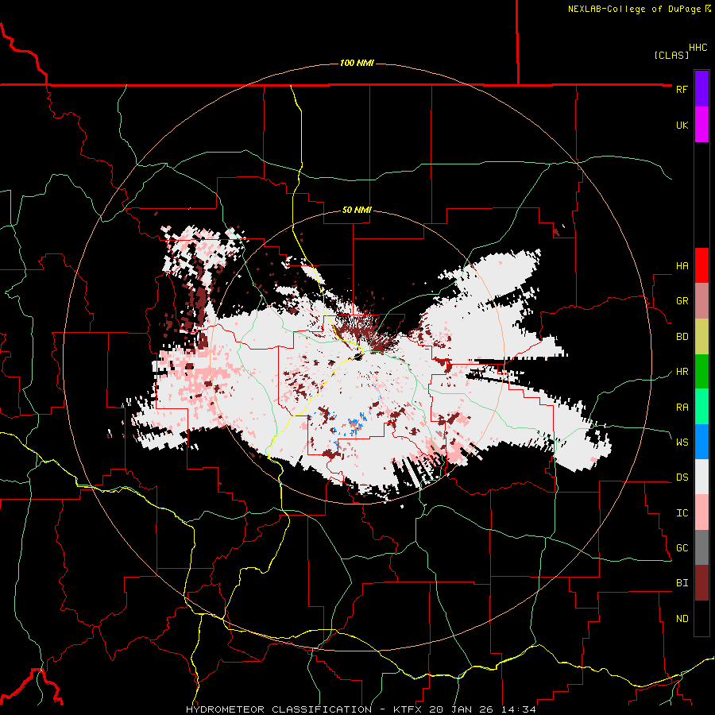Click the BD legend label text
The width and height of the screenshot is (715, 715).
pyautogui.click(x=682, y=337)
